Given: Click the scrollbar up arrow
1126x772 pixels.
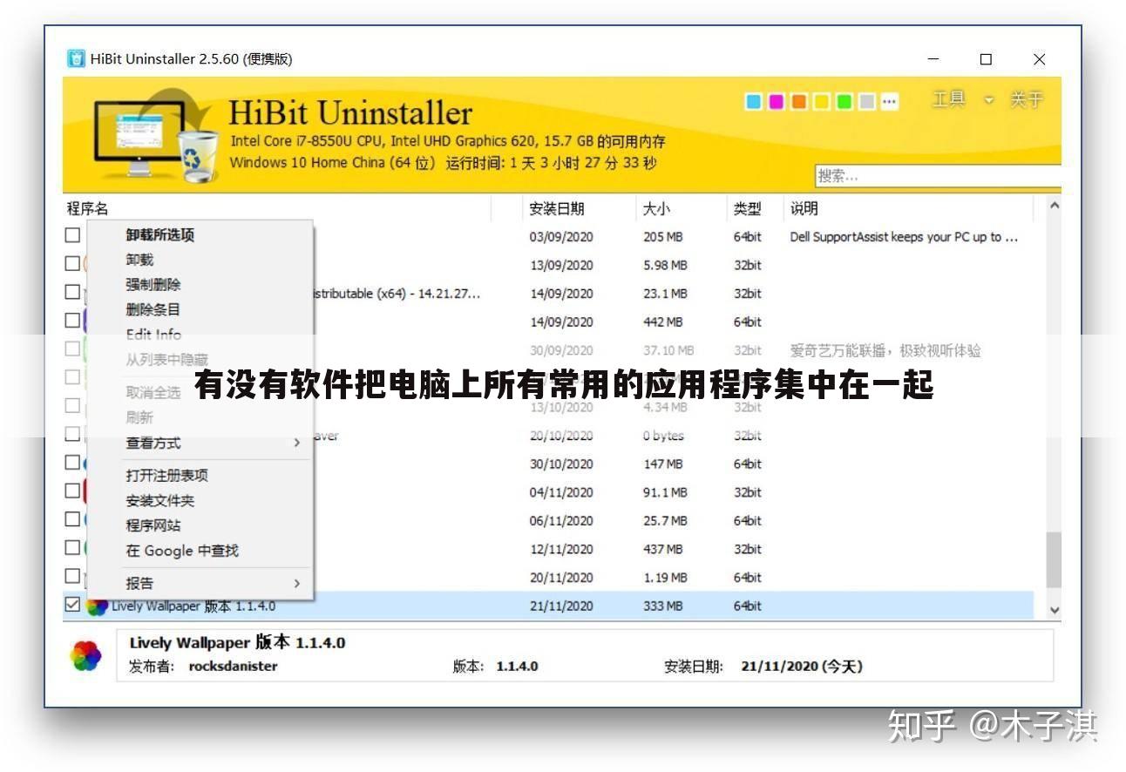Looking at the screenshot, I should (x=1055, y=207).
